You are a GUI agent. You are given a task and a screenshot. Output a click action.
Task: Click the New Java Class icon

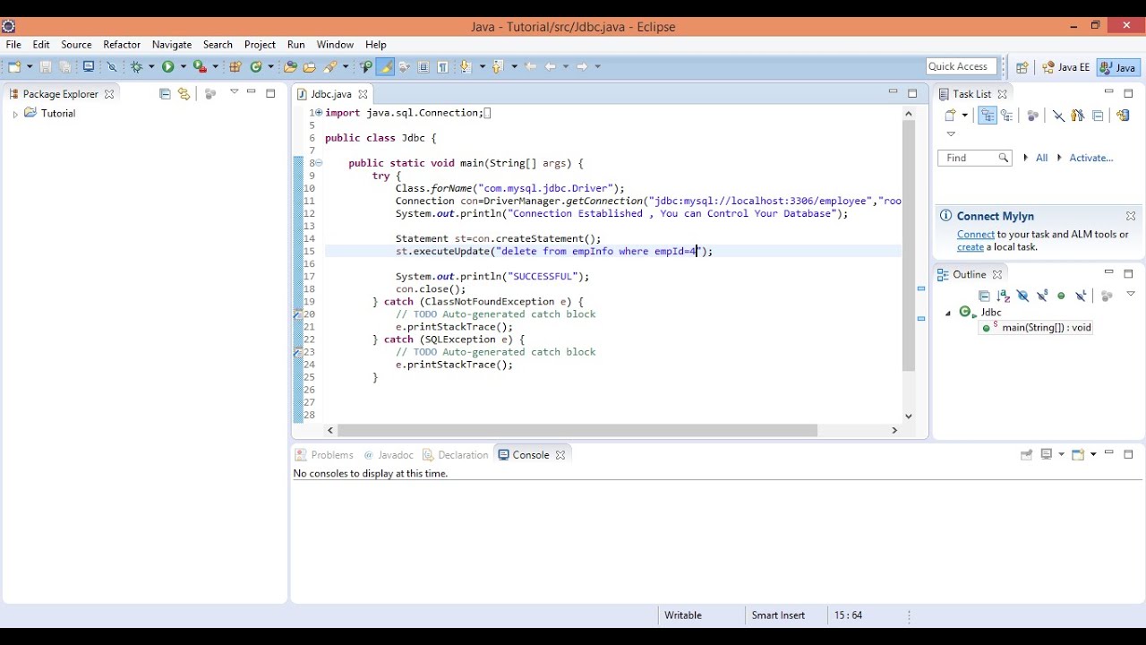257,66
